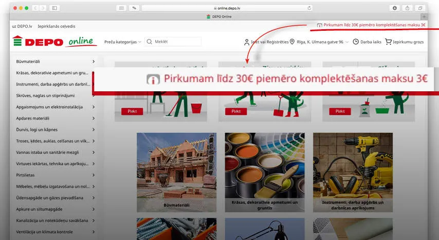Click the Safari share icon
This screenshot has height=240, width=439.
coord(407,8)
